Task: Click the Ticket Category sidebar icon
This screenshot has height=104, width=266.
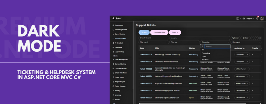Action: coord(114,86)
